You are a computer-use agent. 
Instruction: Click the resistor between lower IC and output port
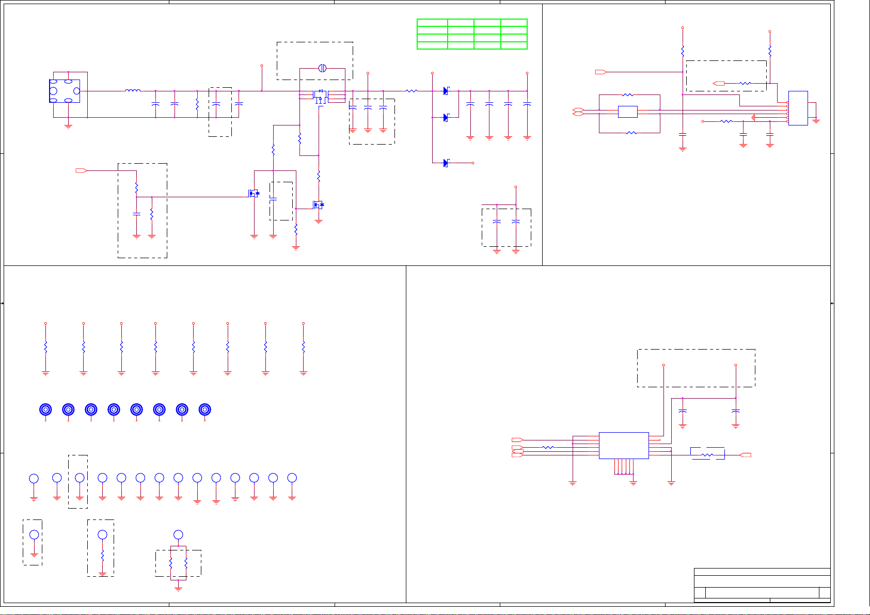(x=707, y=455)
